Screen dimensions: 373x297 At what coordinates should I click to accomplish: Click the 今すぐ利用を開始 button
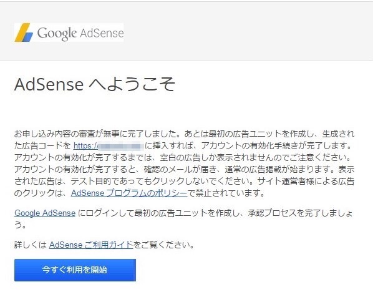coord(75,270)
